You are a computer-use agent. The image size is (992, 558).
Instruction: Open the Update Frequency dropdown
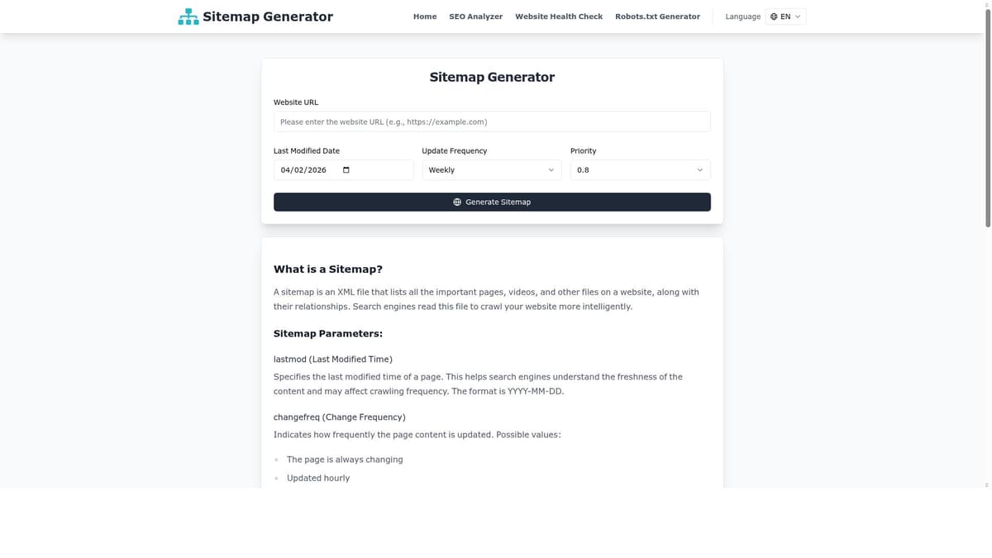491,169
